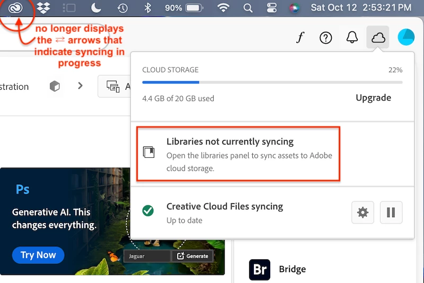The width and height of the screenshot is (424, 283).
Task: Click the Bridge Br app icon
Action: tap(260, 269)
